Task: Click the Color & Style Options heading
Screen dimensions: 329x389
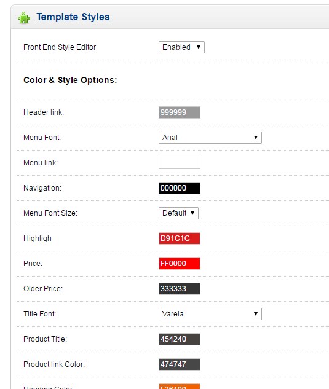Action: [70, 80]
